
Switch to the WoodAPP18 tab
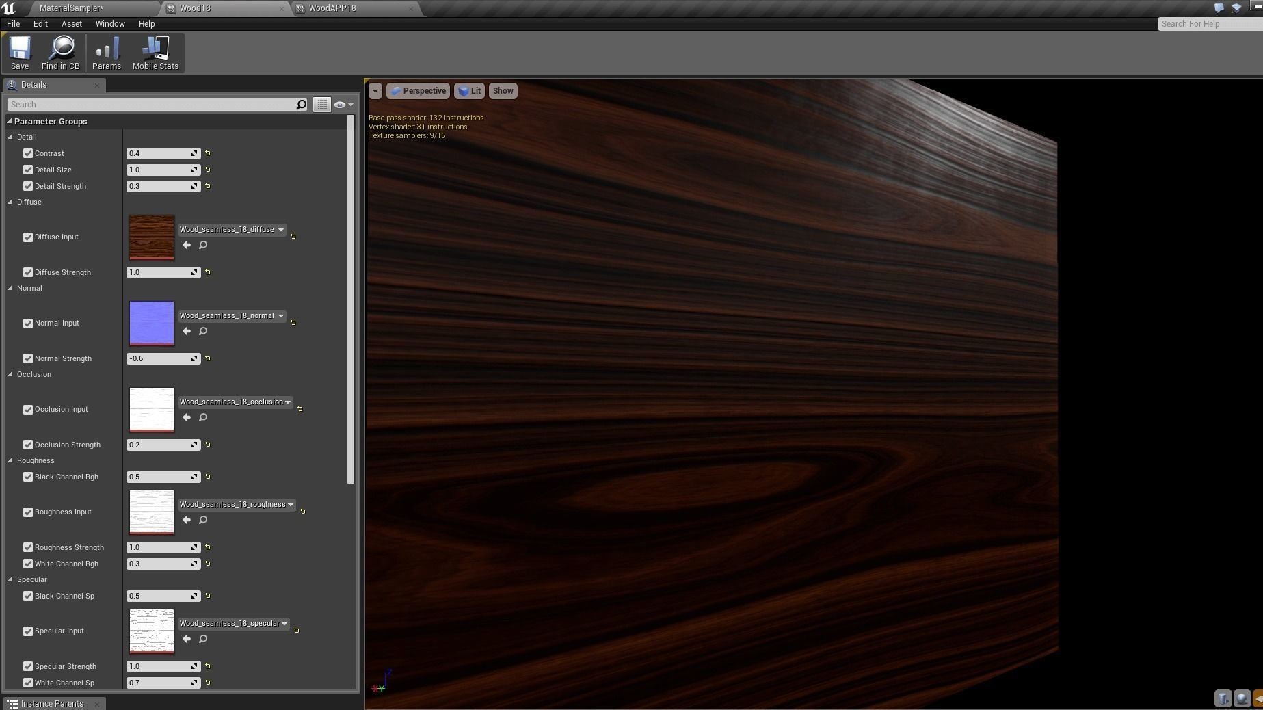pos(332,8)
